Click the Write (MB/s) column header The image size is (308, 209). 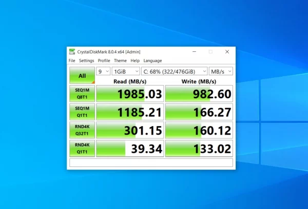[199, 81]
